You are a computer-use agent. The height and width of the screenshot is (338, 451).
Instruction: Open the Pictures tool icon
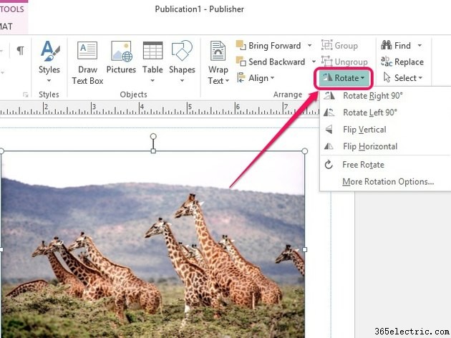(122, 51)
